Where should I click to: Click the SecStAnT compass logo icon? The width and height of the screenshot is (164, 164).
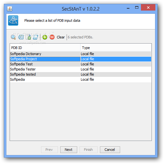(13, 20)
